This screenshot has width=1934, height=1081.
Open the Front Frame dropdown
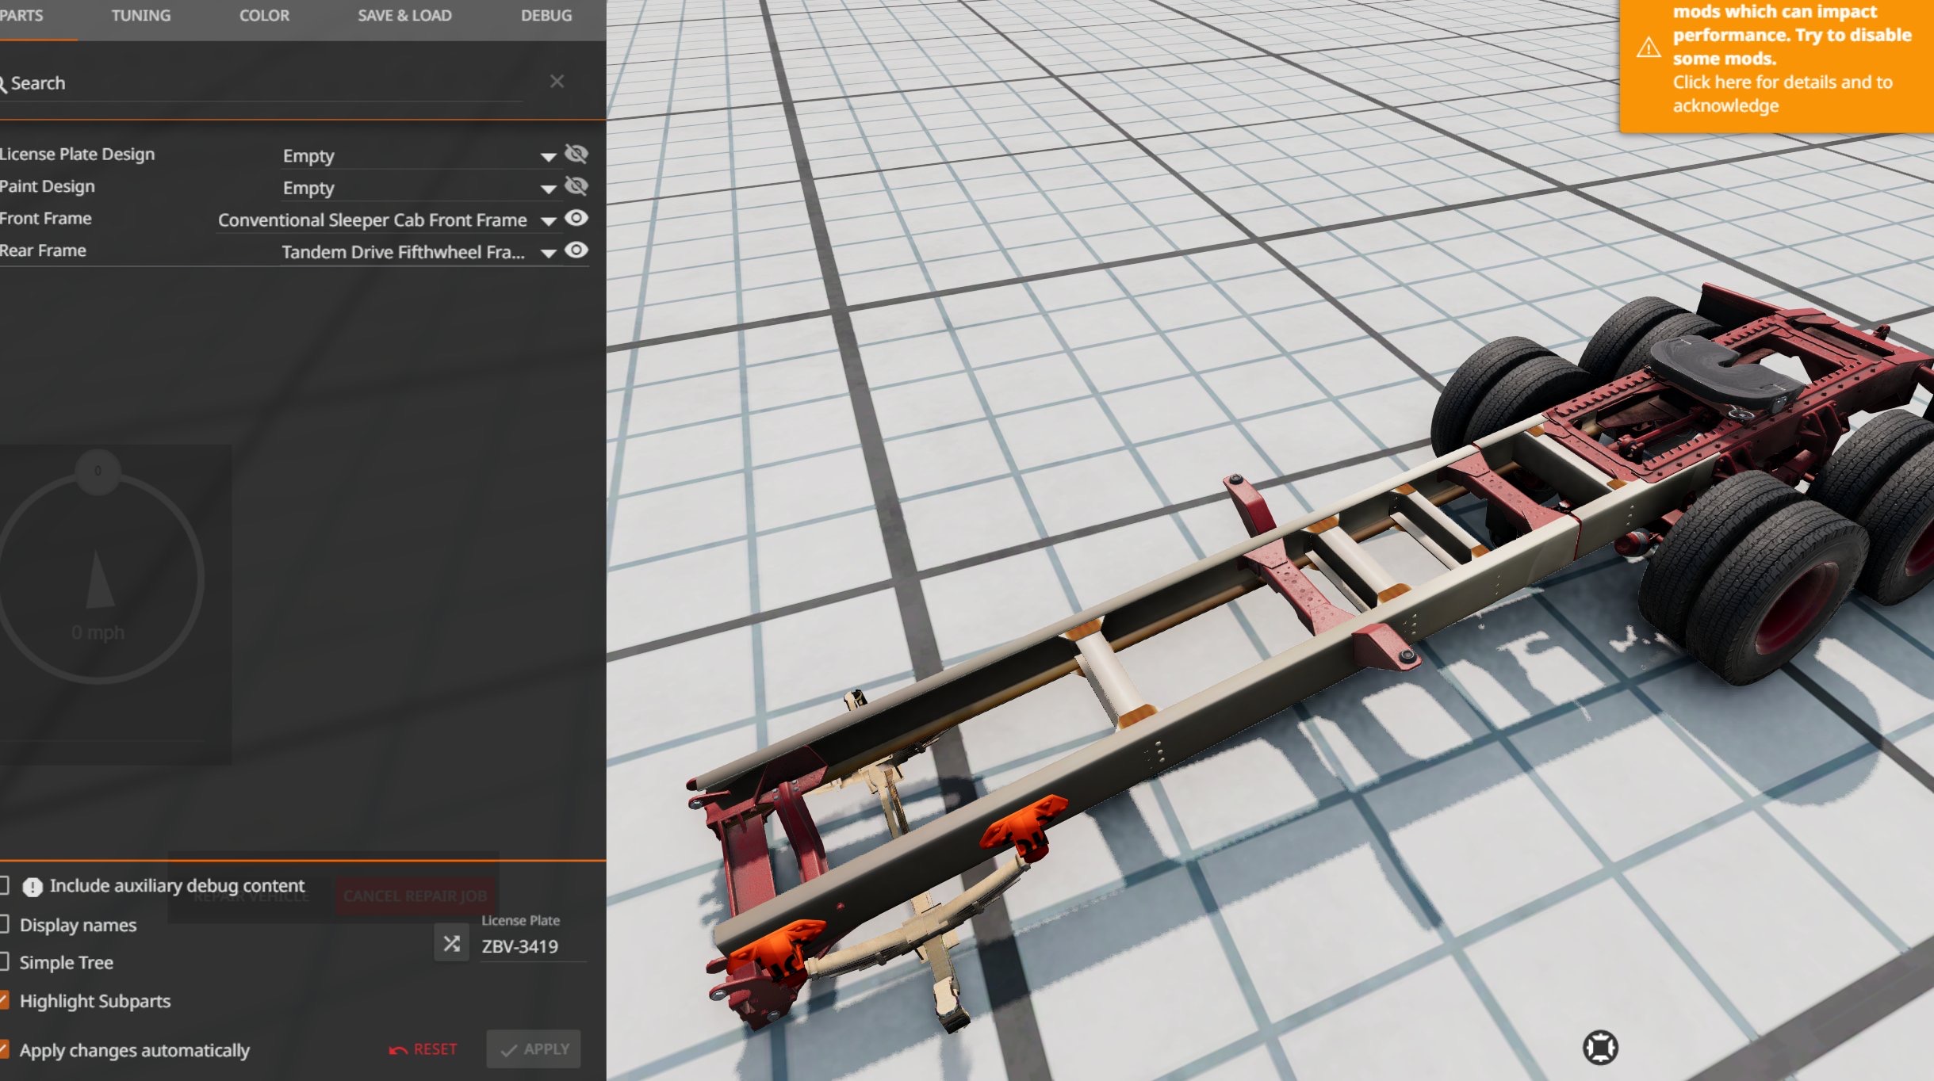point(547,221)
